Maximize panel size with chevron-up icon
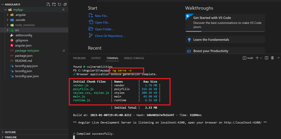281x139 pixels. tap(278, 58)
